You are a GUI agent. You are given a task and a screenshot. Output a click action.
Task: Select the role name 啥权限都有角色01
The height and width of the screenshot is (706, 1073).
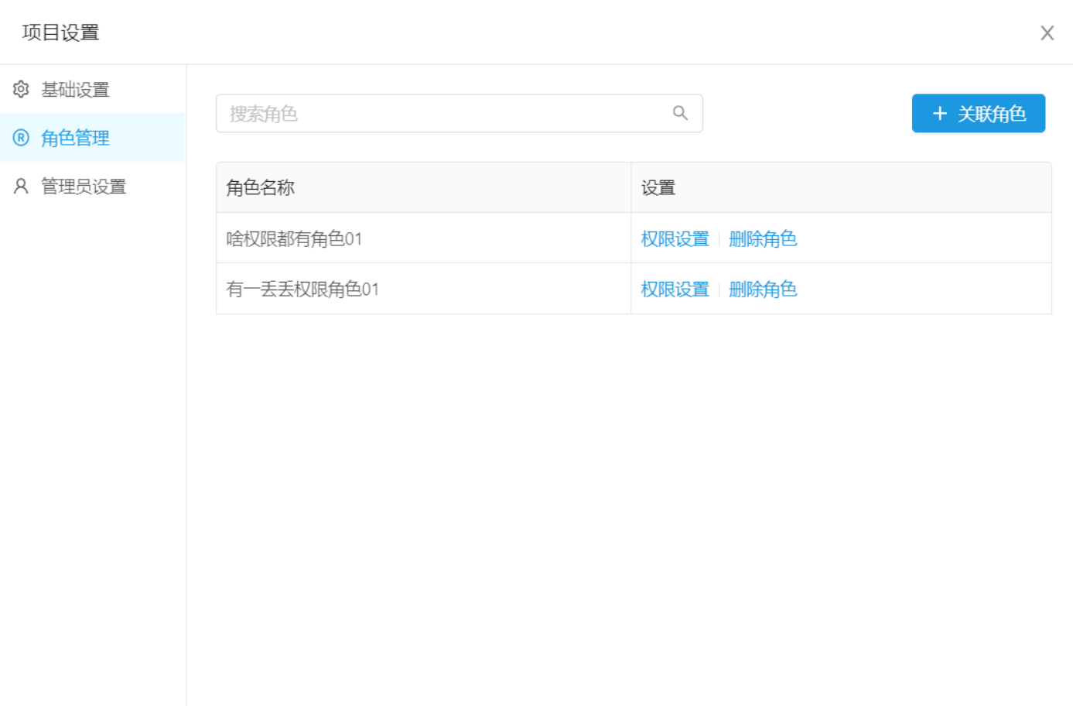coord(292,238)
